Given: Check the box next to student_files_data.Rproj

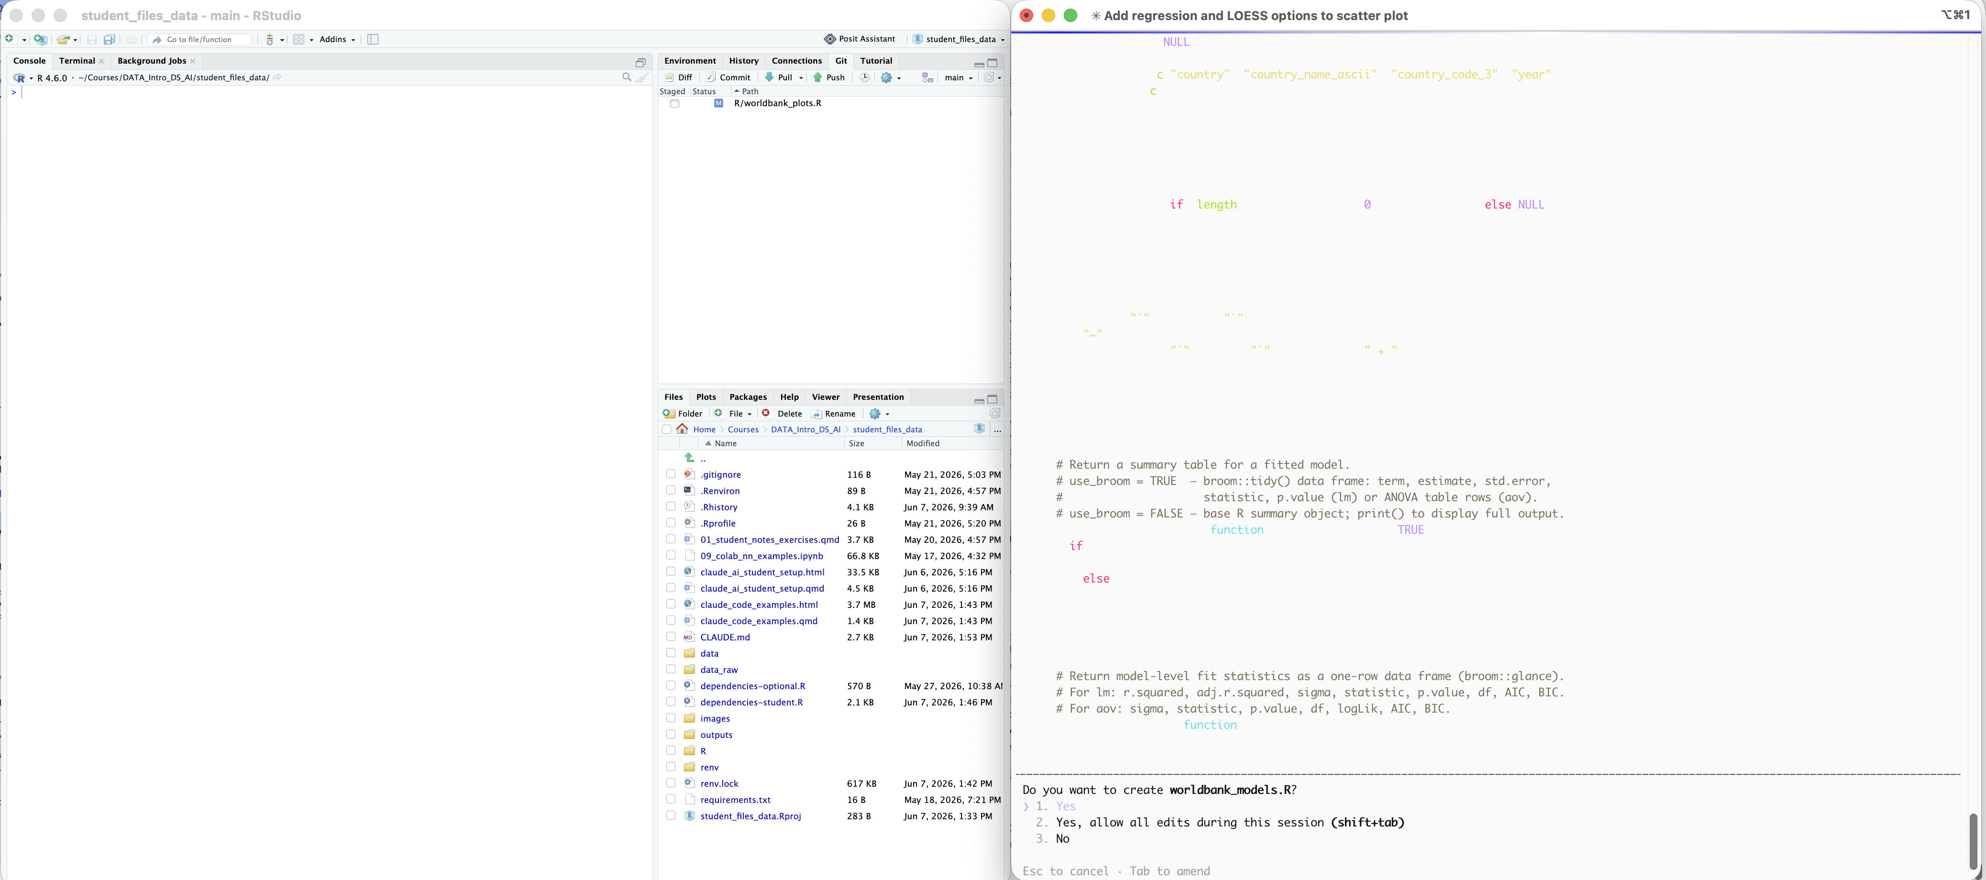Looking at the screenshot, I should coord(671,816).
